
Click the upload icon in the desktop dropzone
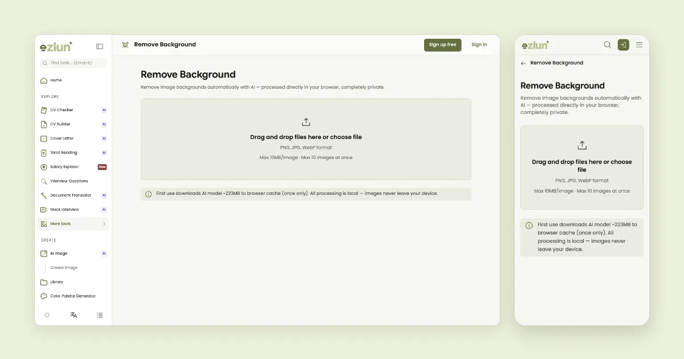(306, 122)
